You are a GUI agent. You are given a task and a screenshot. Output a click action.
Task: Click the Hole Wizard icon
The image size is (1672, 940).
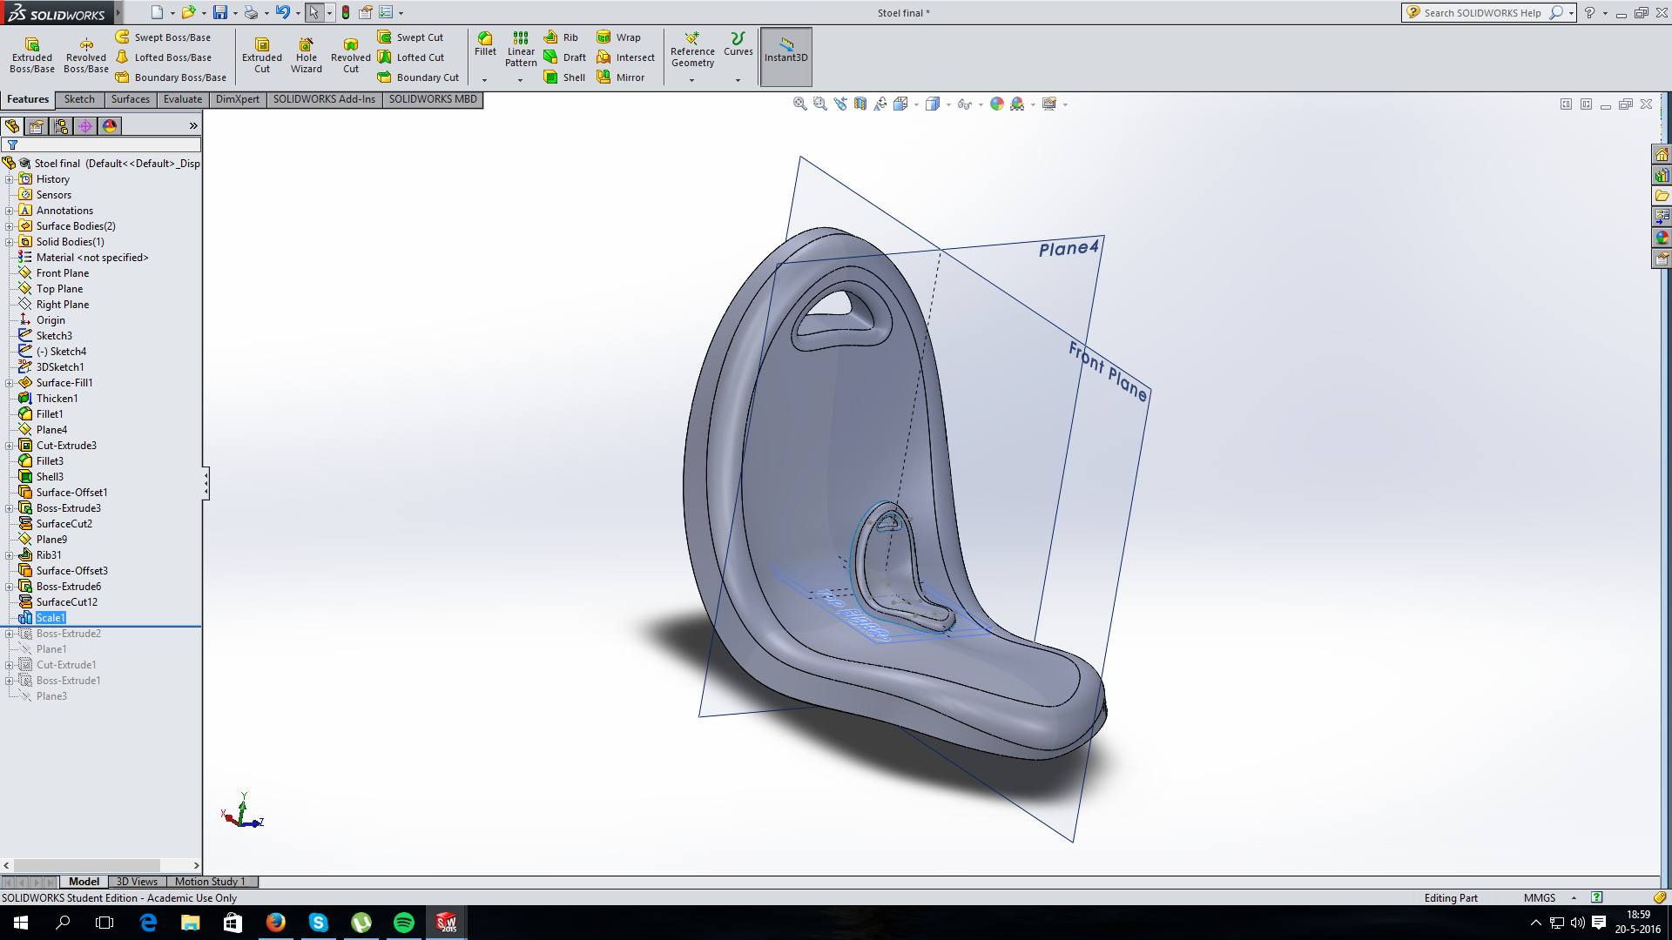tap(307, 55)
